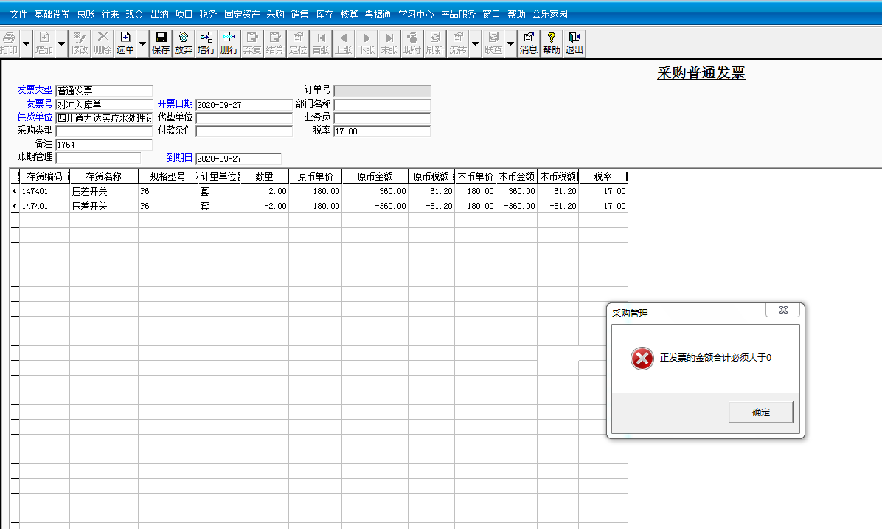Image resolution: width=882 pixels, height=529 pixels.
Task: Click the 存货名称 column header
Action: pos(103,177)
